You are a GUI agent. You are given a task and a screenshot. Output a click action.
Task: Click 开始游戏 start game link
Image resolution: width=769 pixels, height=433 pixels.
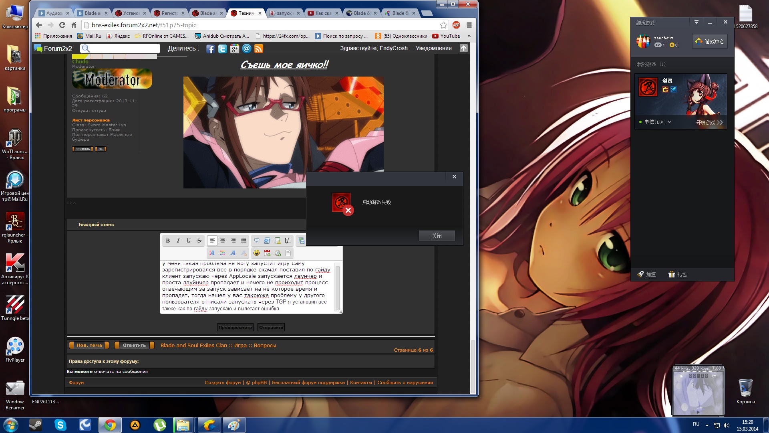point(709,122)
